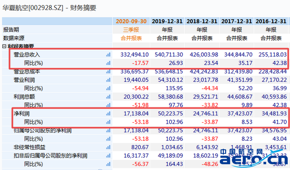
Task: Click 合并报表 under 2020-09-30
Action: pyautogui.click(x=131, y=38)
